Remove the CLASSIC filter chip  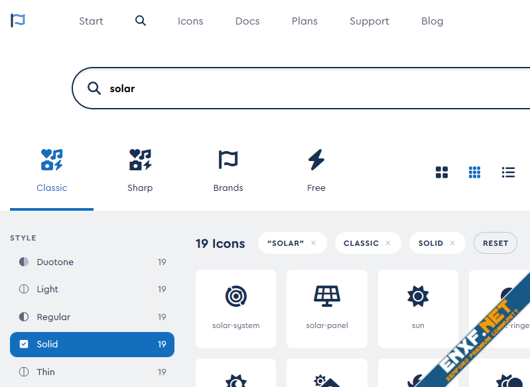pyautogui.click(x=388, y=243)
